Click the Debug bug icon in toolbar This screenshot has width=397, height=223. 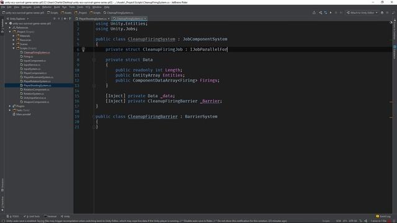382,12
